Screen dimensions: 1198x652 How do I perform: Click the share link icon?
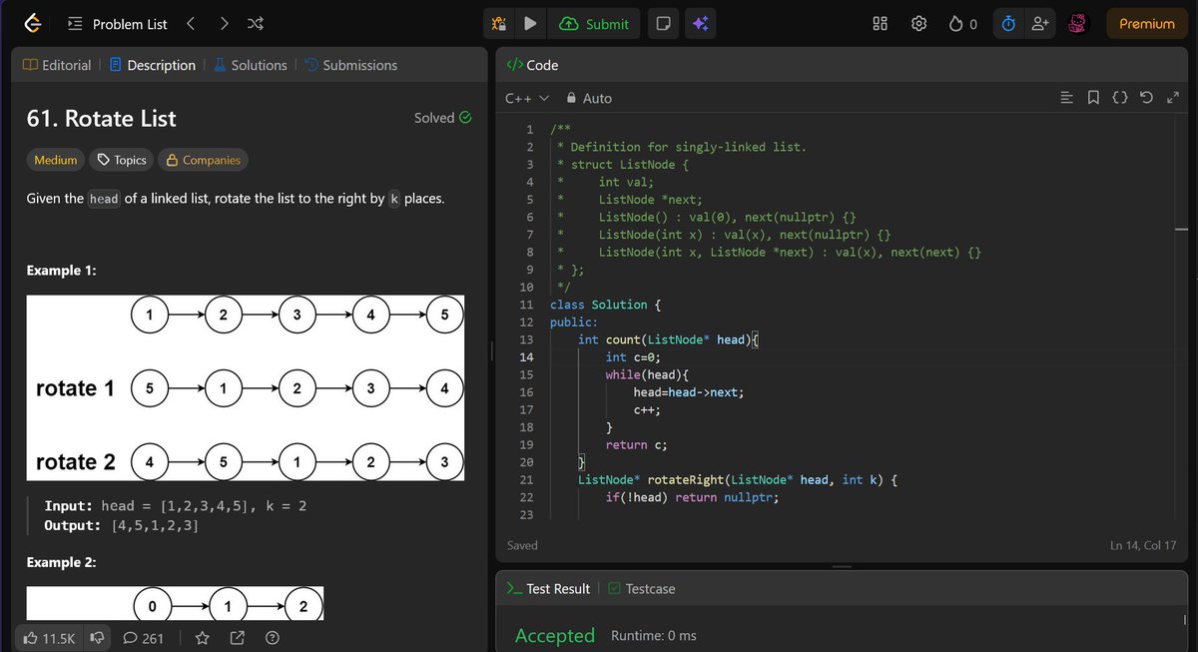click(237, 638)
